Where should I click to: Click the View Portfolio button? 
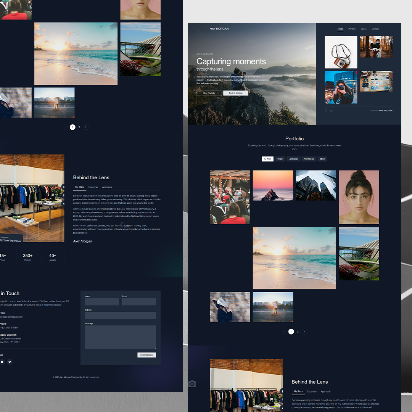(x=209, y=93)
